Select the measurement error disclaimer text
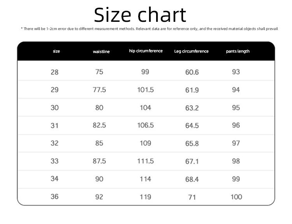This screenshot has width=292, height=224. tap(150, 29)
